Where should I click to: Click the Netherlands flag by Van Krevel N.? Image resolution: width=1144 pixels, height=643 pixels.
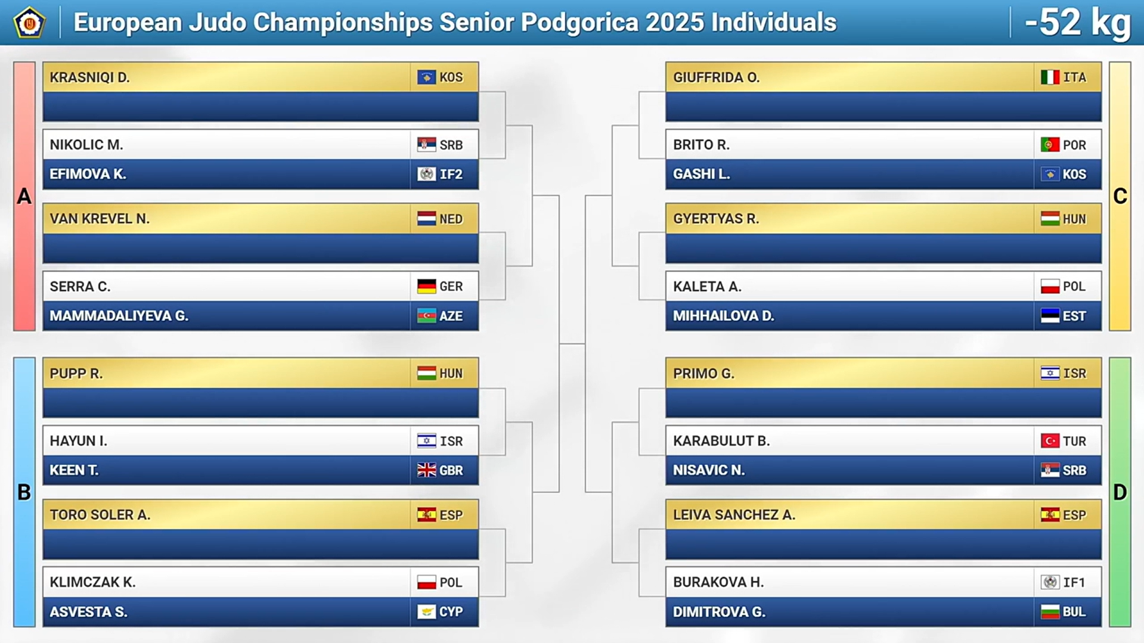(426, 219)
